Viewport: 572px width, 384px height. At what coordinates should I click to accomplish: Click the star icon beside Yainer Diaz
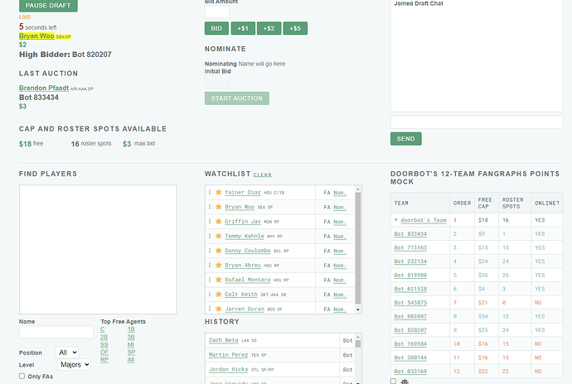point(219,192)
